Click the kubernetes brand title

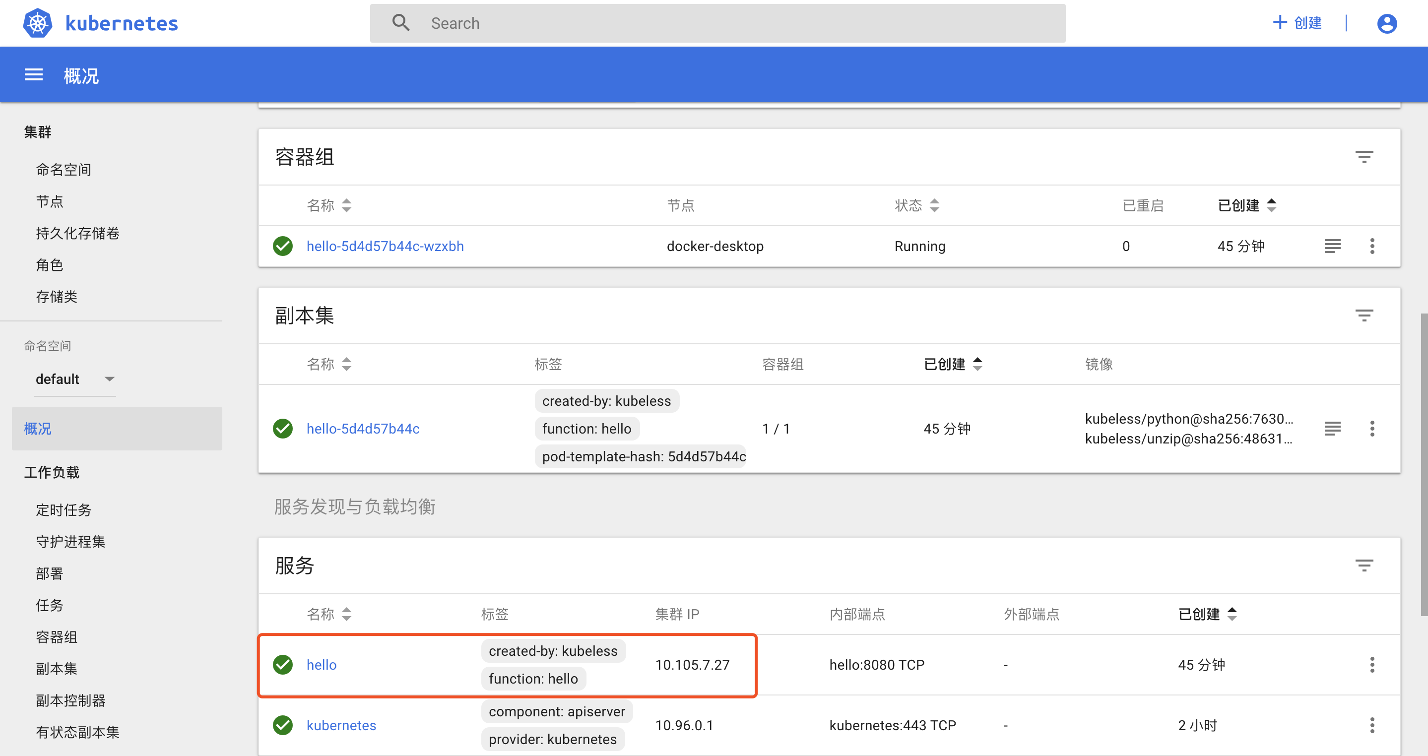[x=122, y=23]
